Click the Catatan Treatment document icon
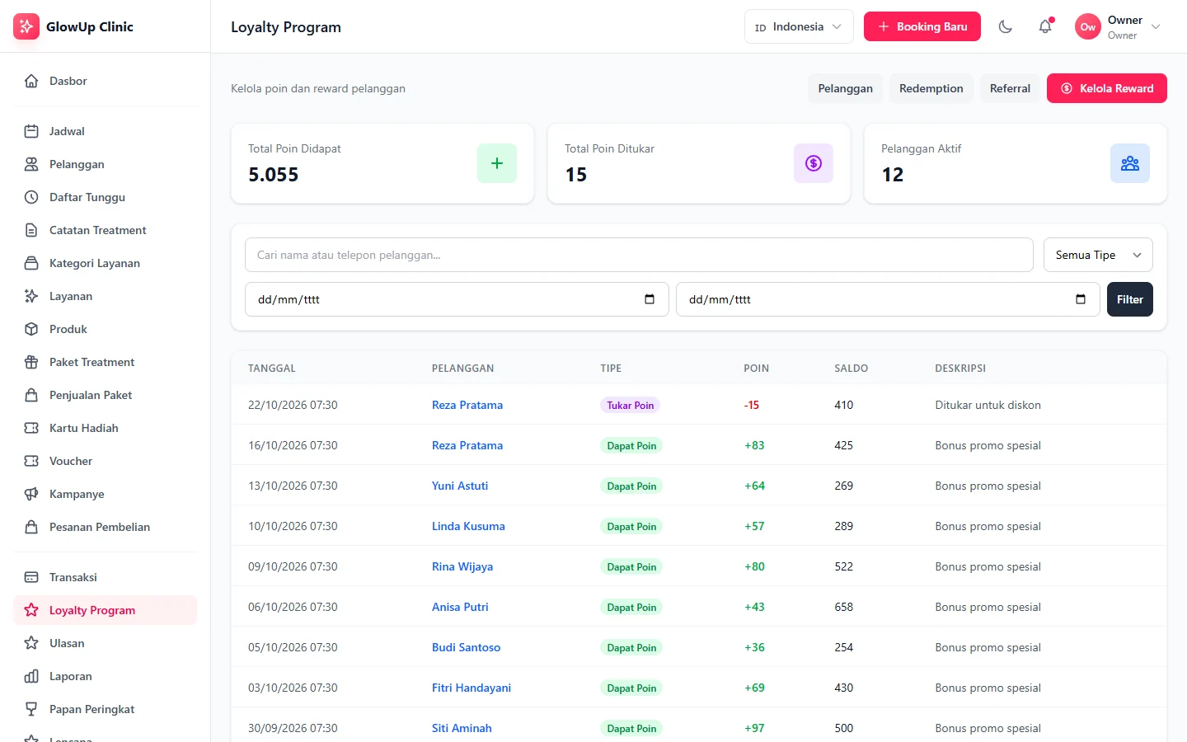This screenshot has height=742, width=1187. (x=31, y=230)
